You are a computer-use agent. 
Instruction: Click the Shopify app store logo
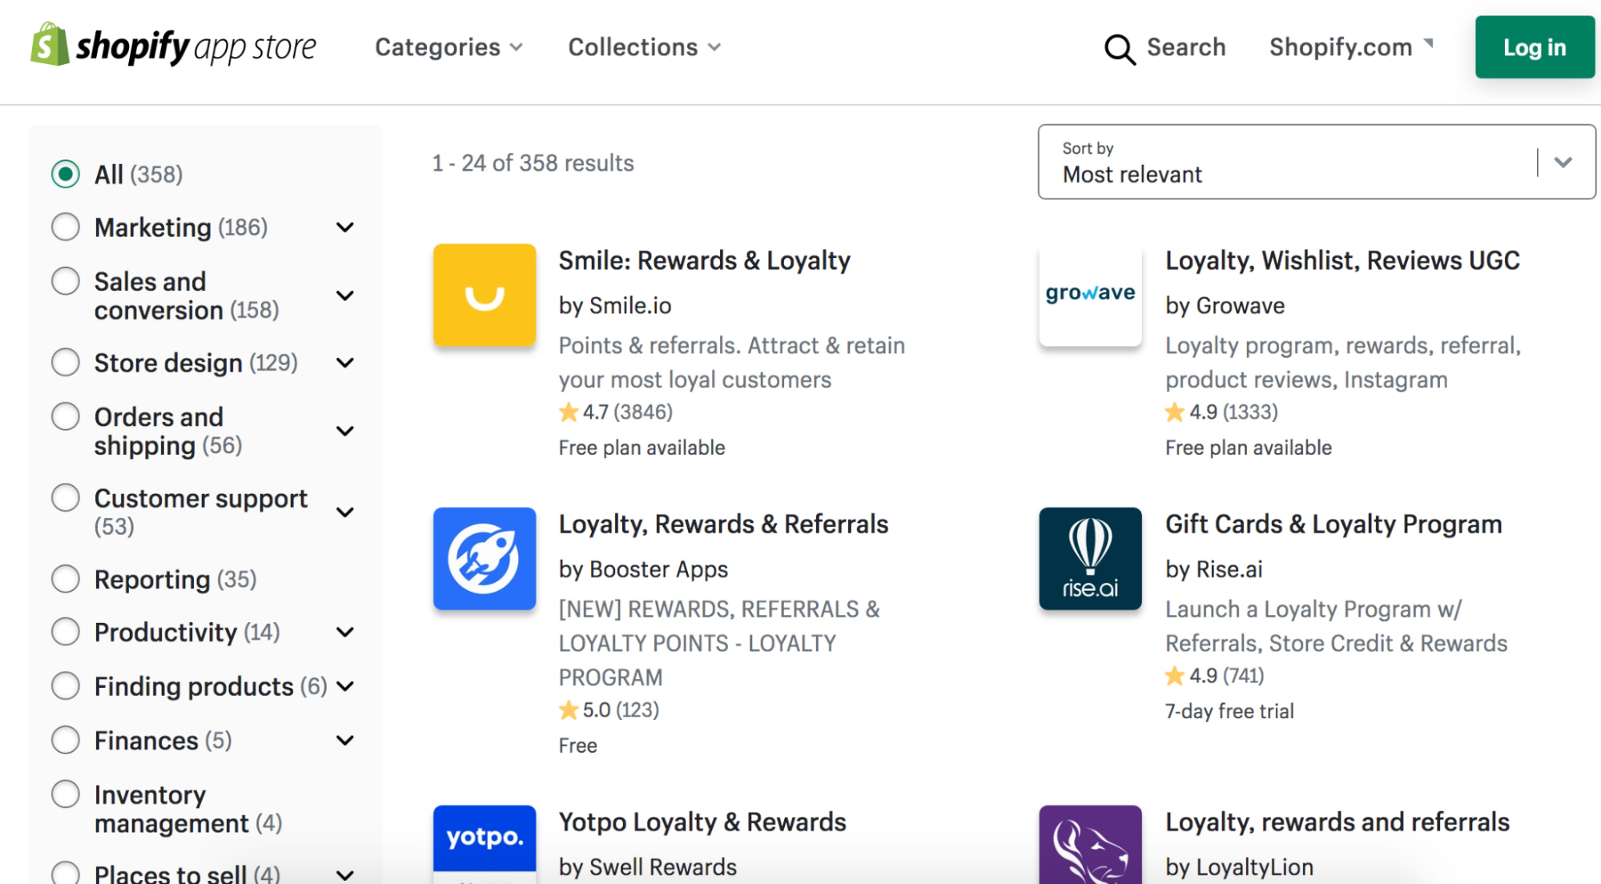click(x=173, y=46)
